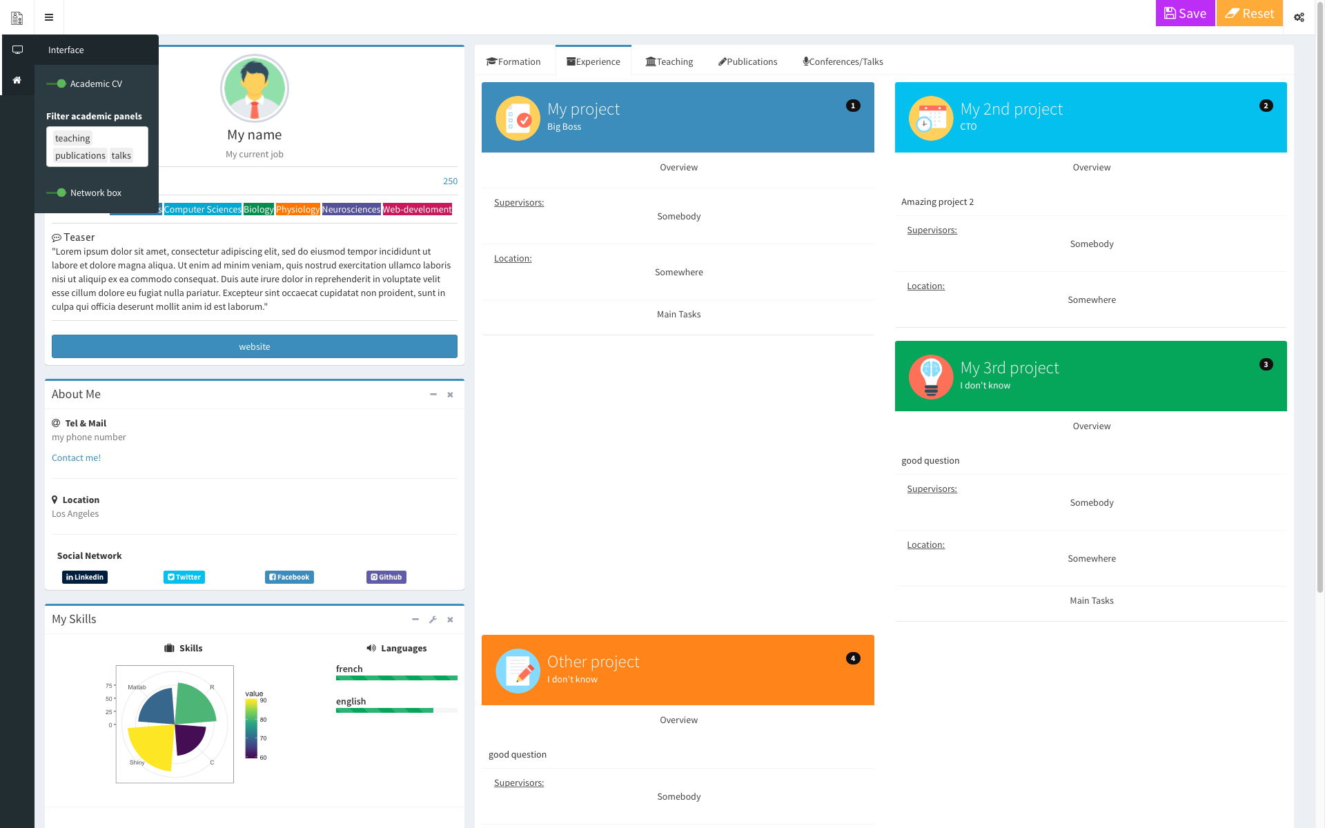The height and width of the screenshot is (828, 1325).
Task: Click the Amazing project 2 text
Action: click(x=937, y=201)
